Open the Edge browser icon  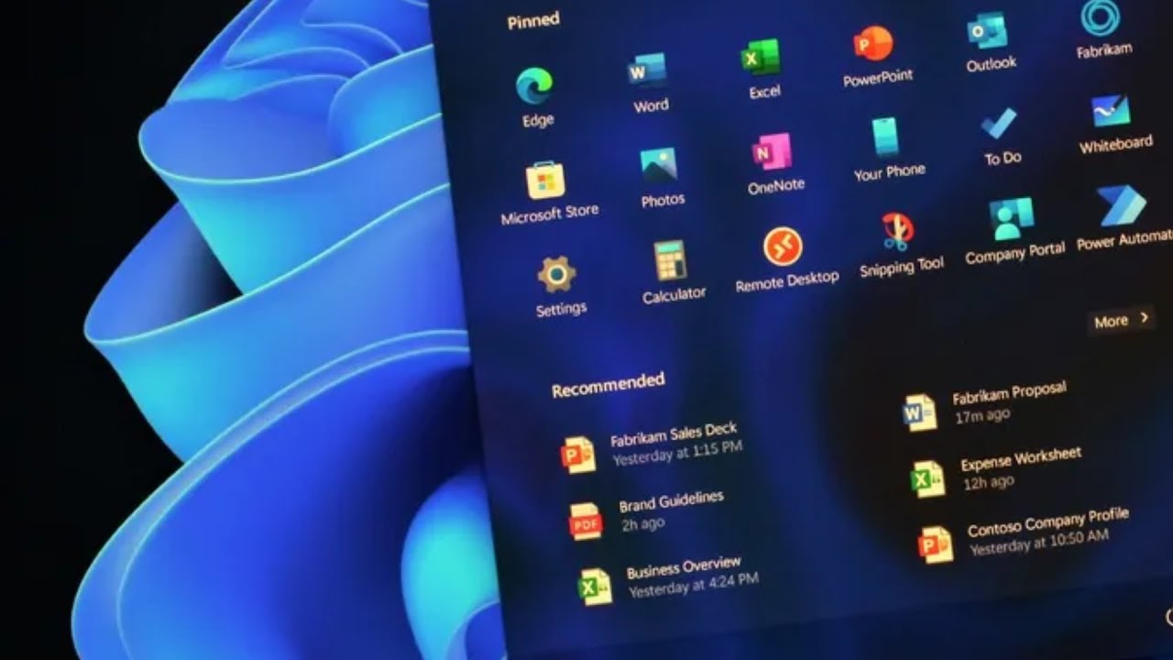tap(534, 87)
